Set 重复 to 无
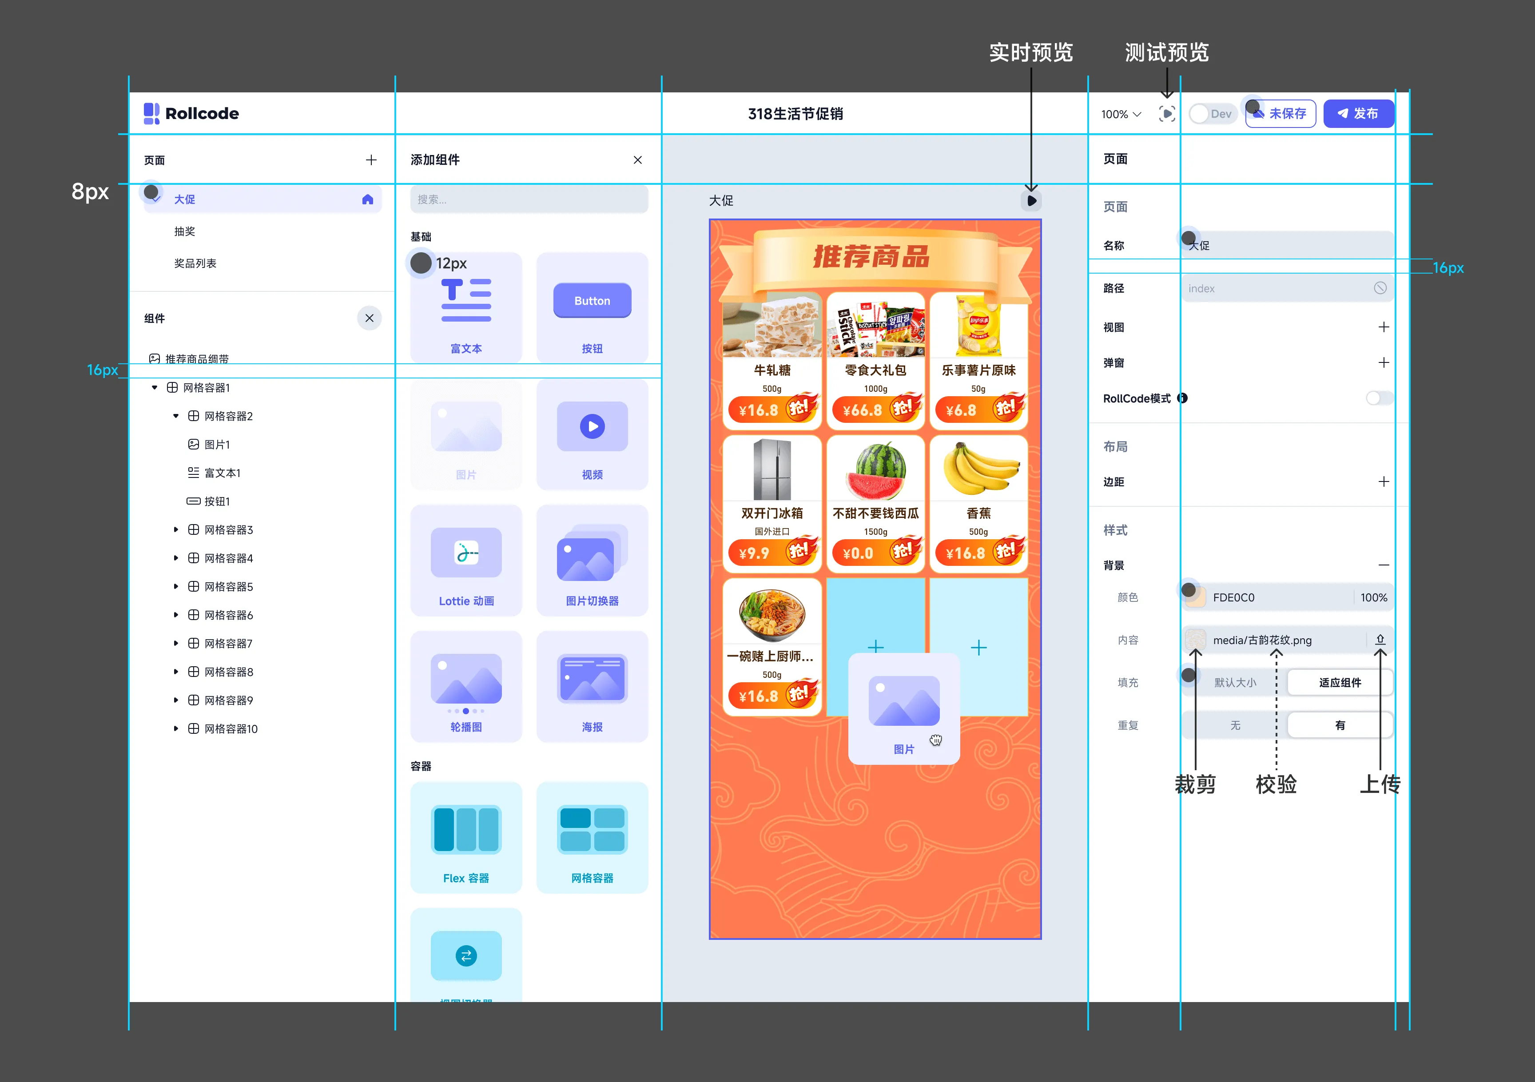Viewport: 1535px width, 1082px height. point(1235,726)
